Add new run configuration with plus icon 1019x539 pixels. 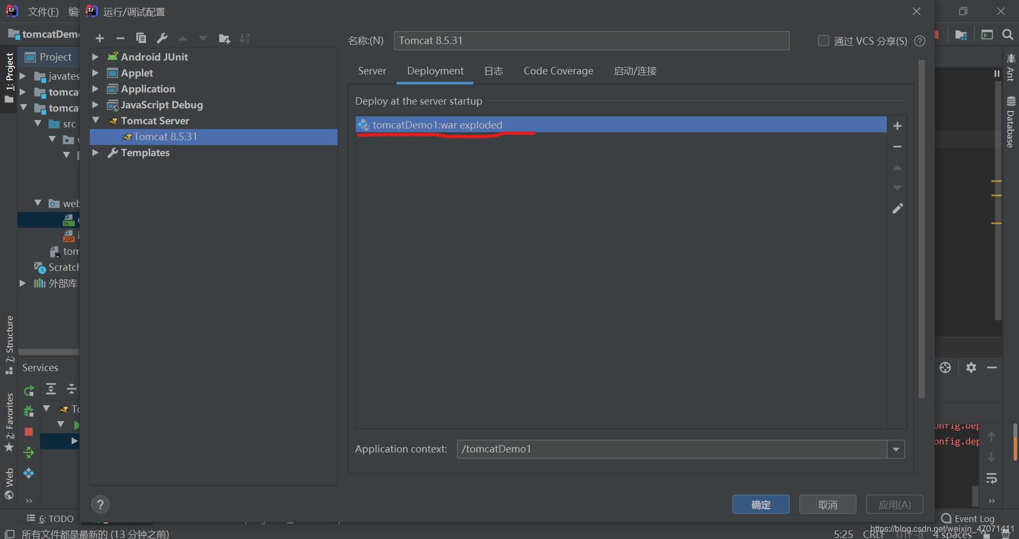click(x=100, y=38)
